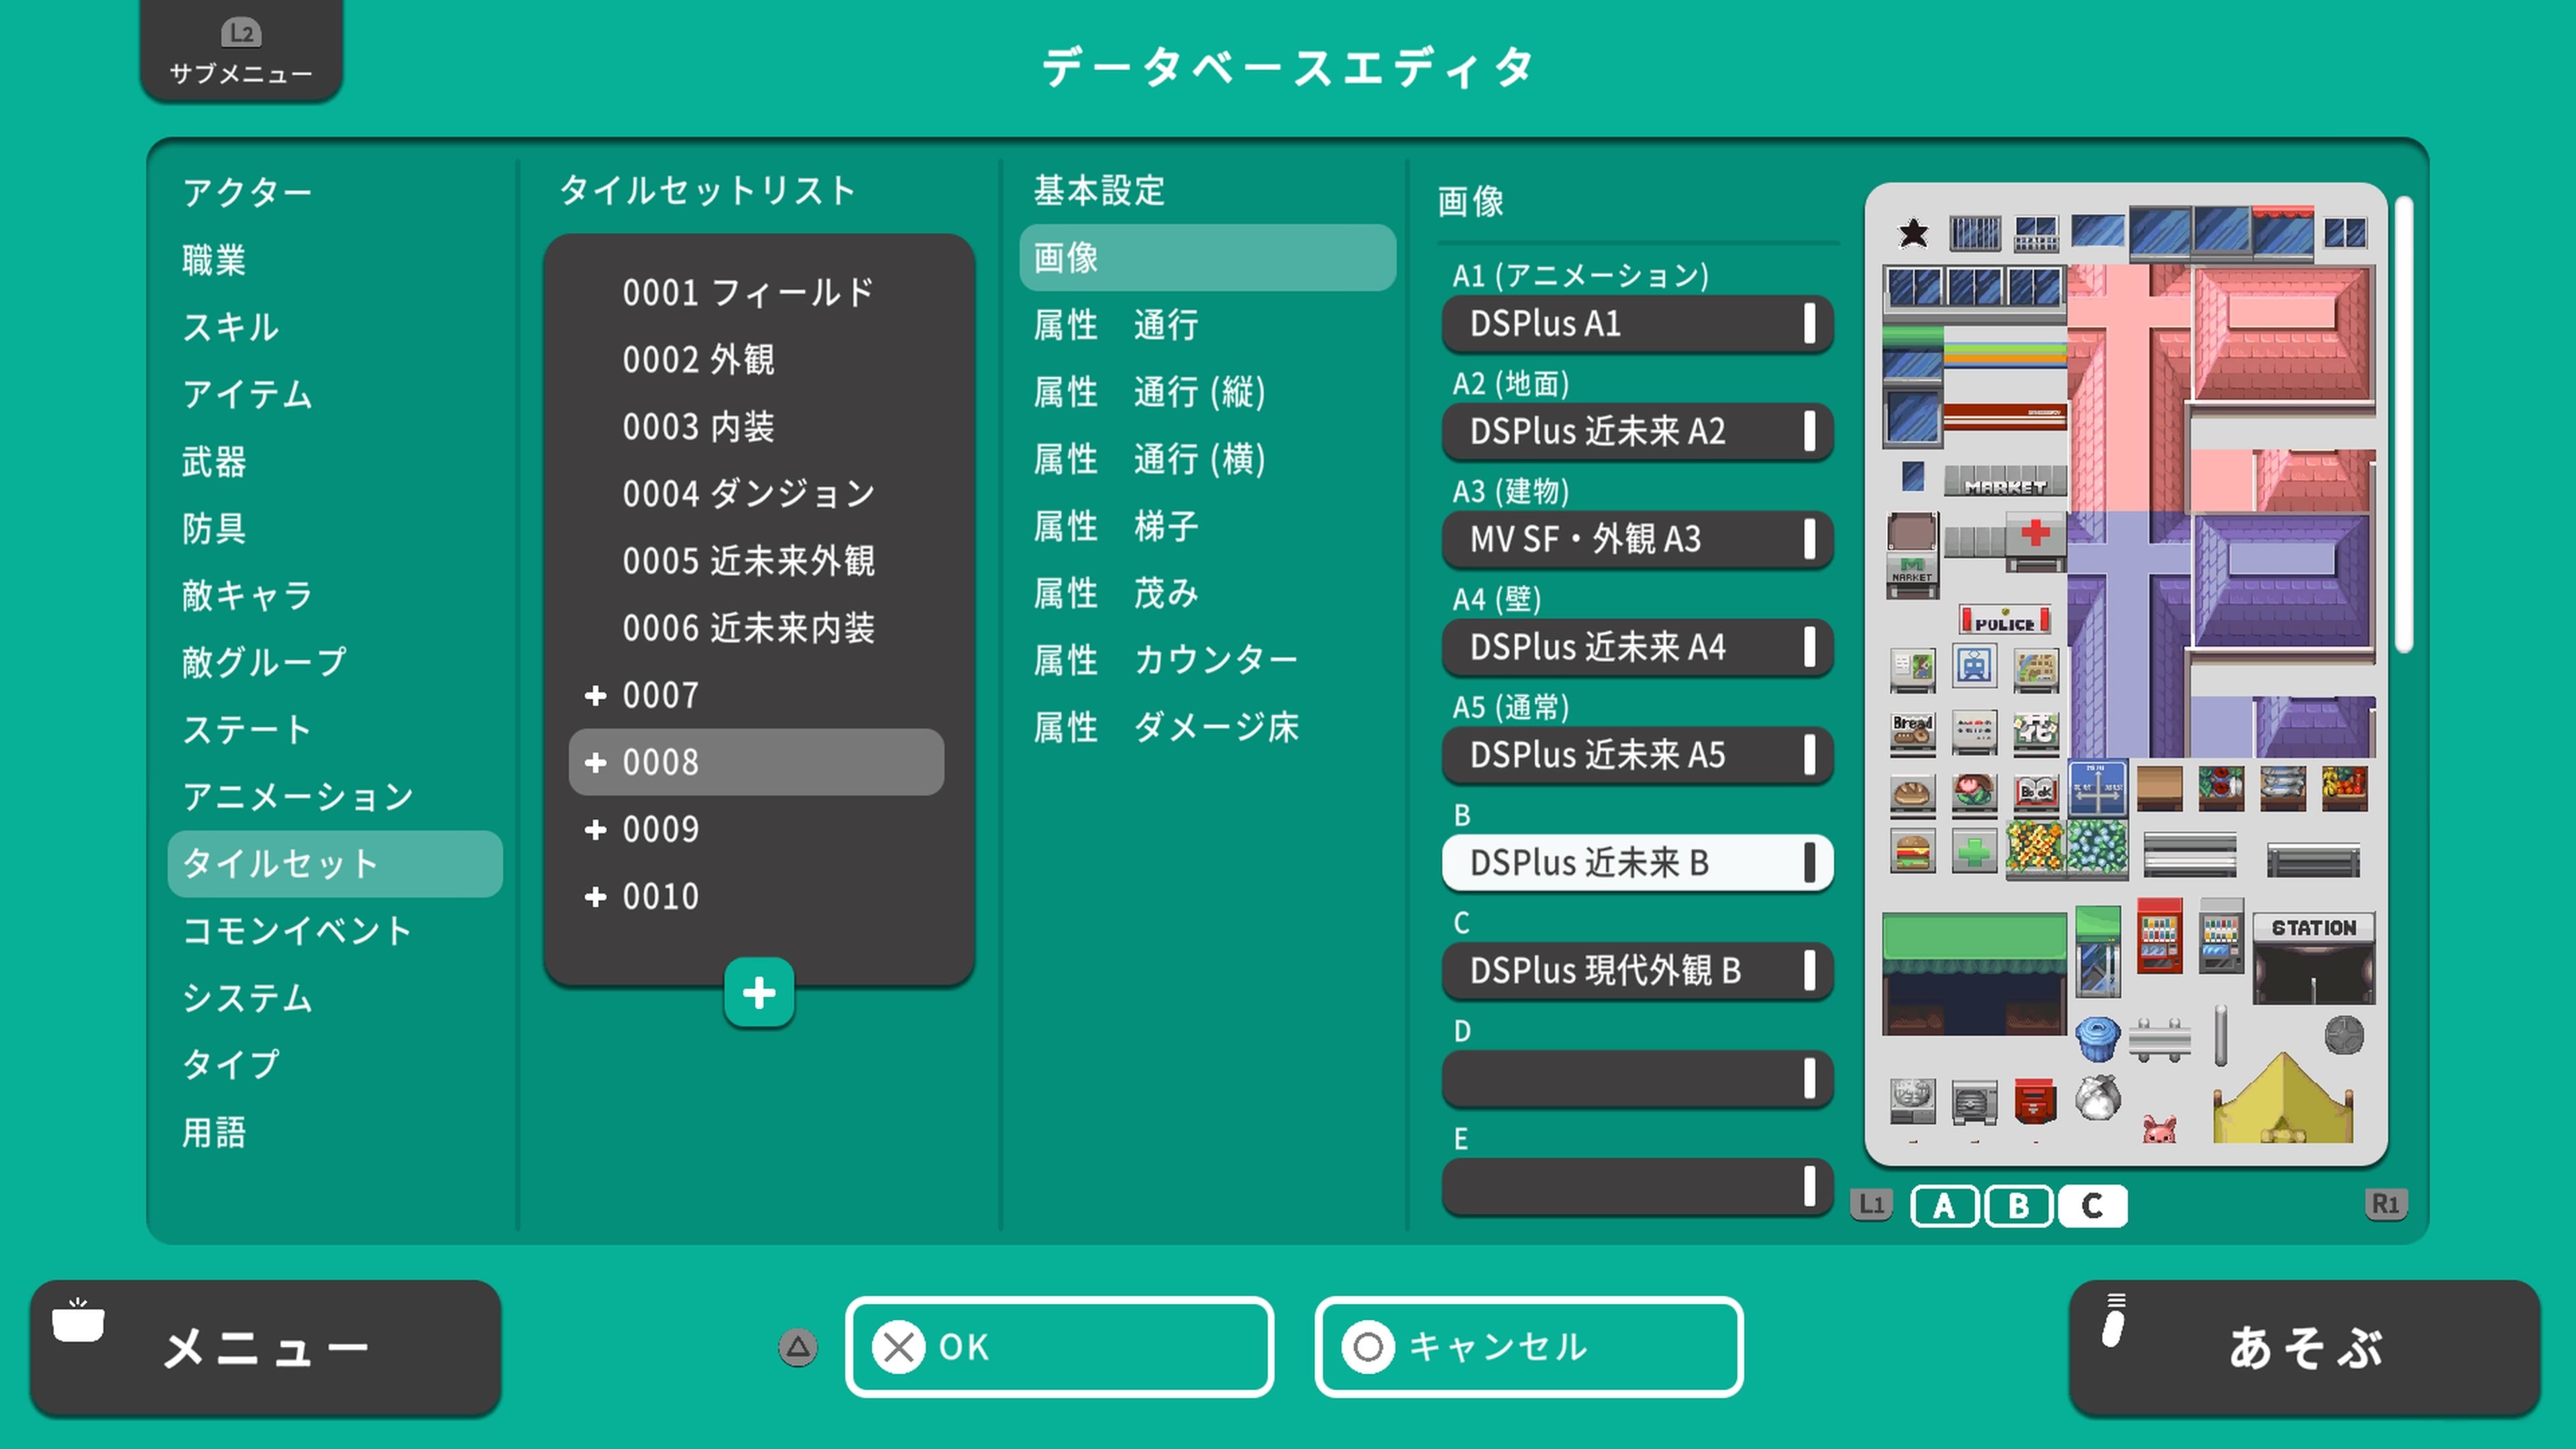2576x1449 pixels.
Task: Click the green plus button to add a tileset
Action: point(759,992)
